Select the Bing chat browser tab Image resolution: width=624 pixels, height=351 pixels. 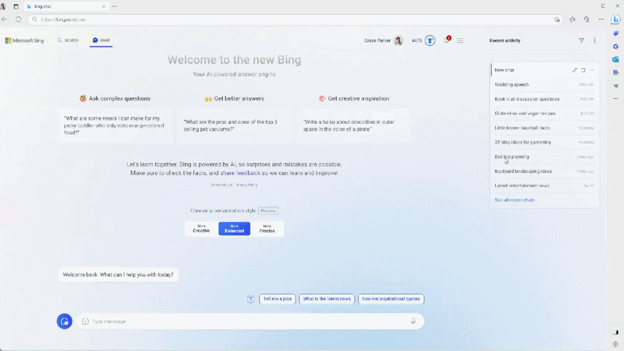pyautogui.click(x=66, y=6)
